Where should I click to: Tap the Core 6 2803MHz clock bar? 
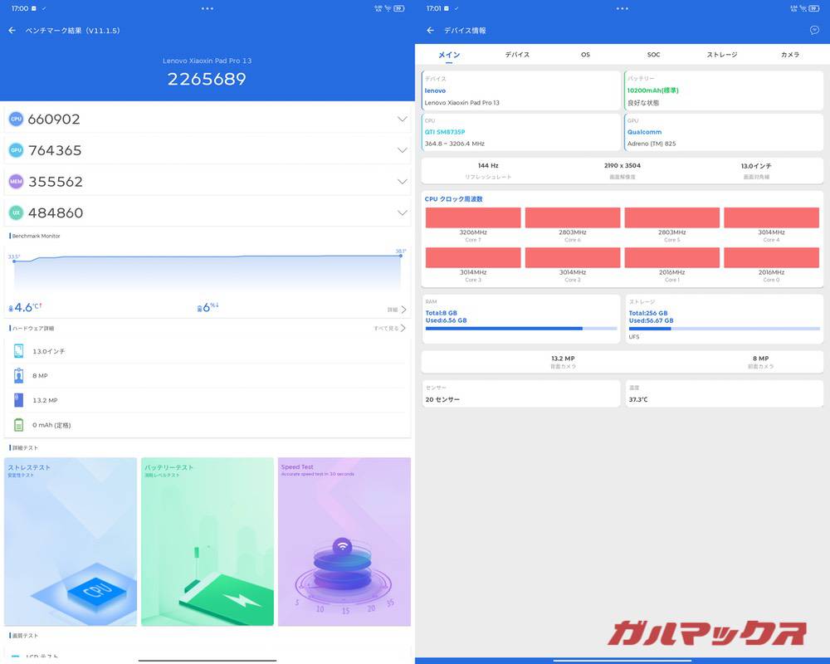tap(573, 217)
